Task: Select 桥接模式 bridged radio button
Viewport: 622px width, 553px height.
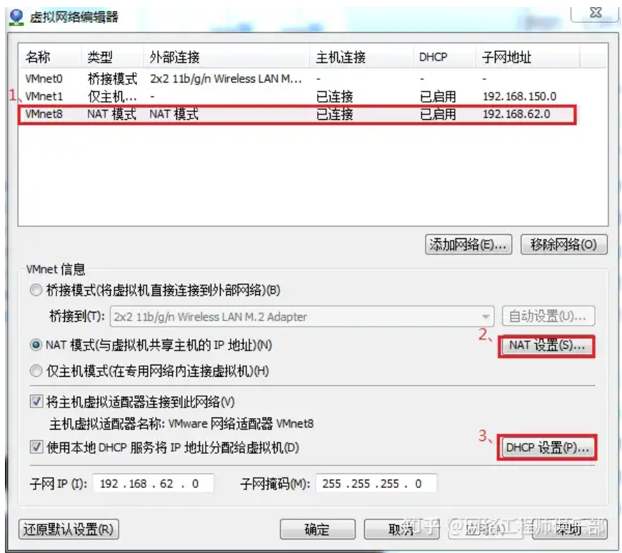Action: click(36, 290)
